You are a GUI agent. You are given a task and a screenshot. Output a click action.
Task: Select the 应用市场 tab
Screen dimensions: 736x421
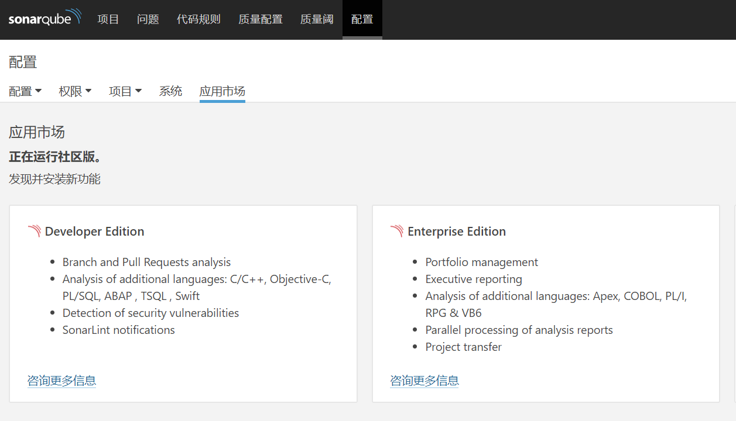222,91
